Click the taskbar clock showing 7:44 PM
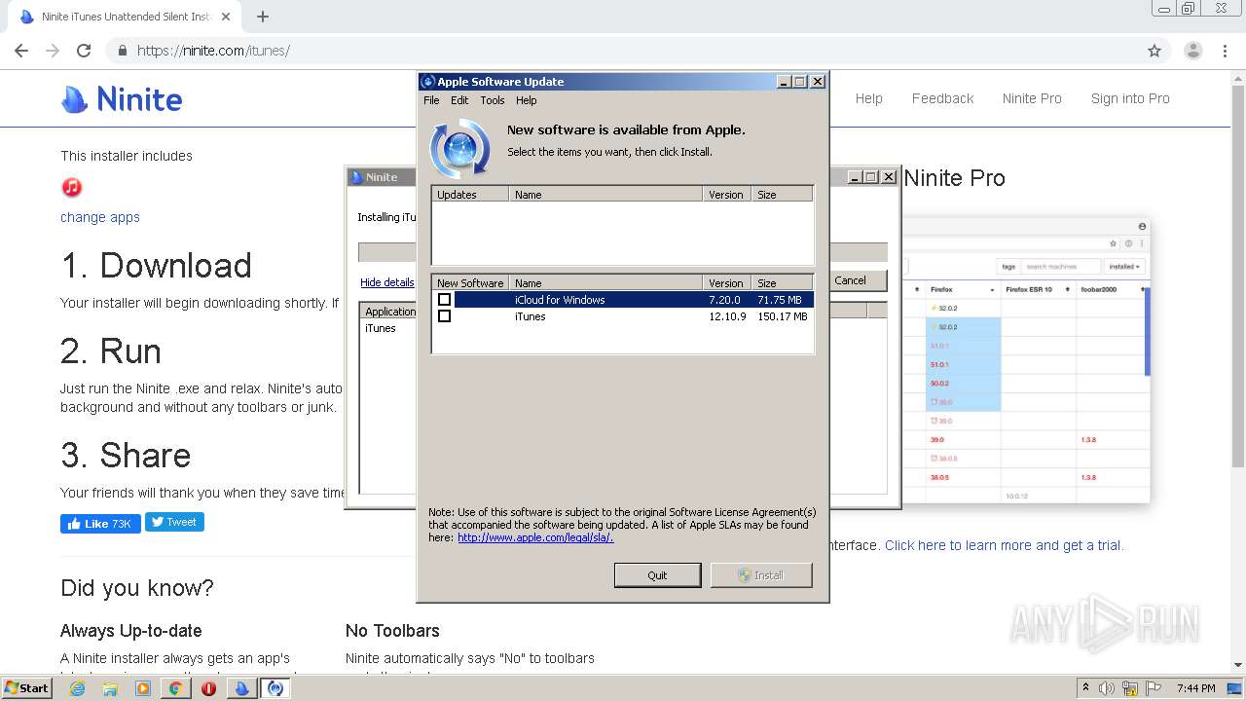 click(x=1195, y=688)
